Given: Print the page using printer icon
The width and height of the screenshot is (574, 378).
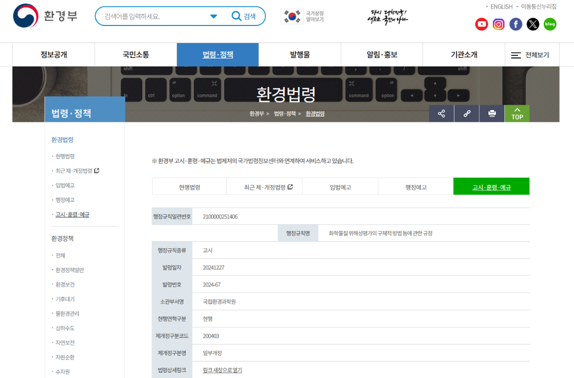Looking at the screenshot, I should tap(492, 114).
